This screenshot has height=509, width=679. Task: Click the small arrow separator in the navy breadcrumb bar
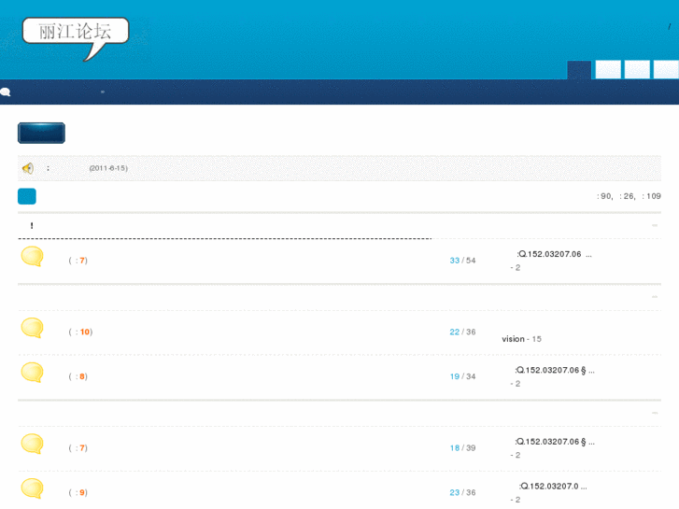[103, 92]
